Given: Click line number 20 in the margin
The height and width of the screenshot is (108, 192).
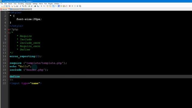Looking at the screenshot, I should pyautogui.click(x=4, y=76).
